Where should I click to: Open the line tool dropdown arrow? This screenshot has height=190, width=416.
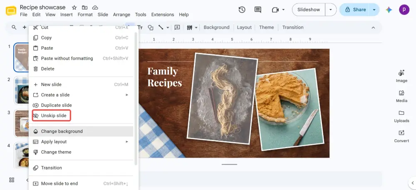pos(168,27)
